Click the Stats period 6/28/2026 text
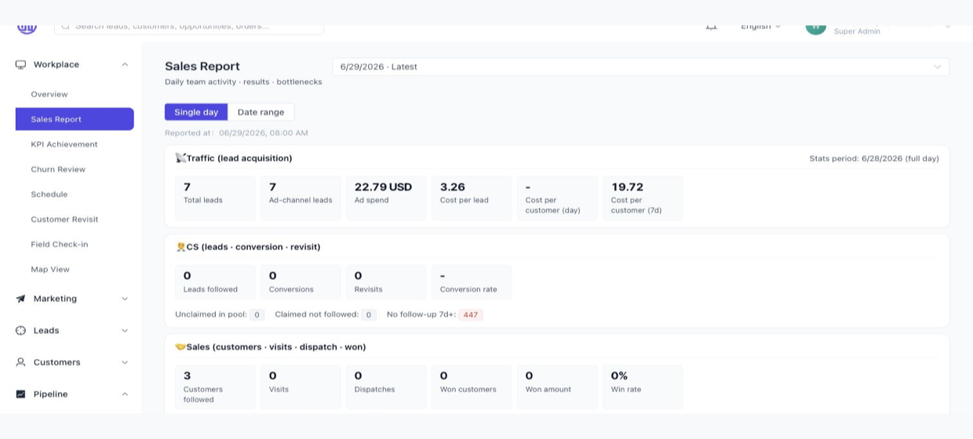This screenshot has width=973, height=439. point(874,158)
